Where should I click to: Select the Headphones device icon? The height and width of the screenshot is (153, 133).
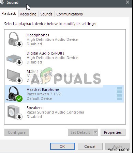(15, 39)
